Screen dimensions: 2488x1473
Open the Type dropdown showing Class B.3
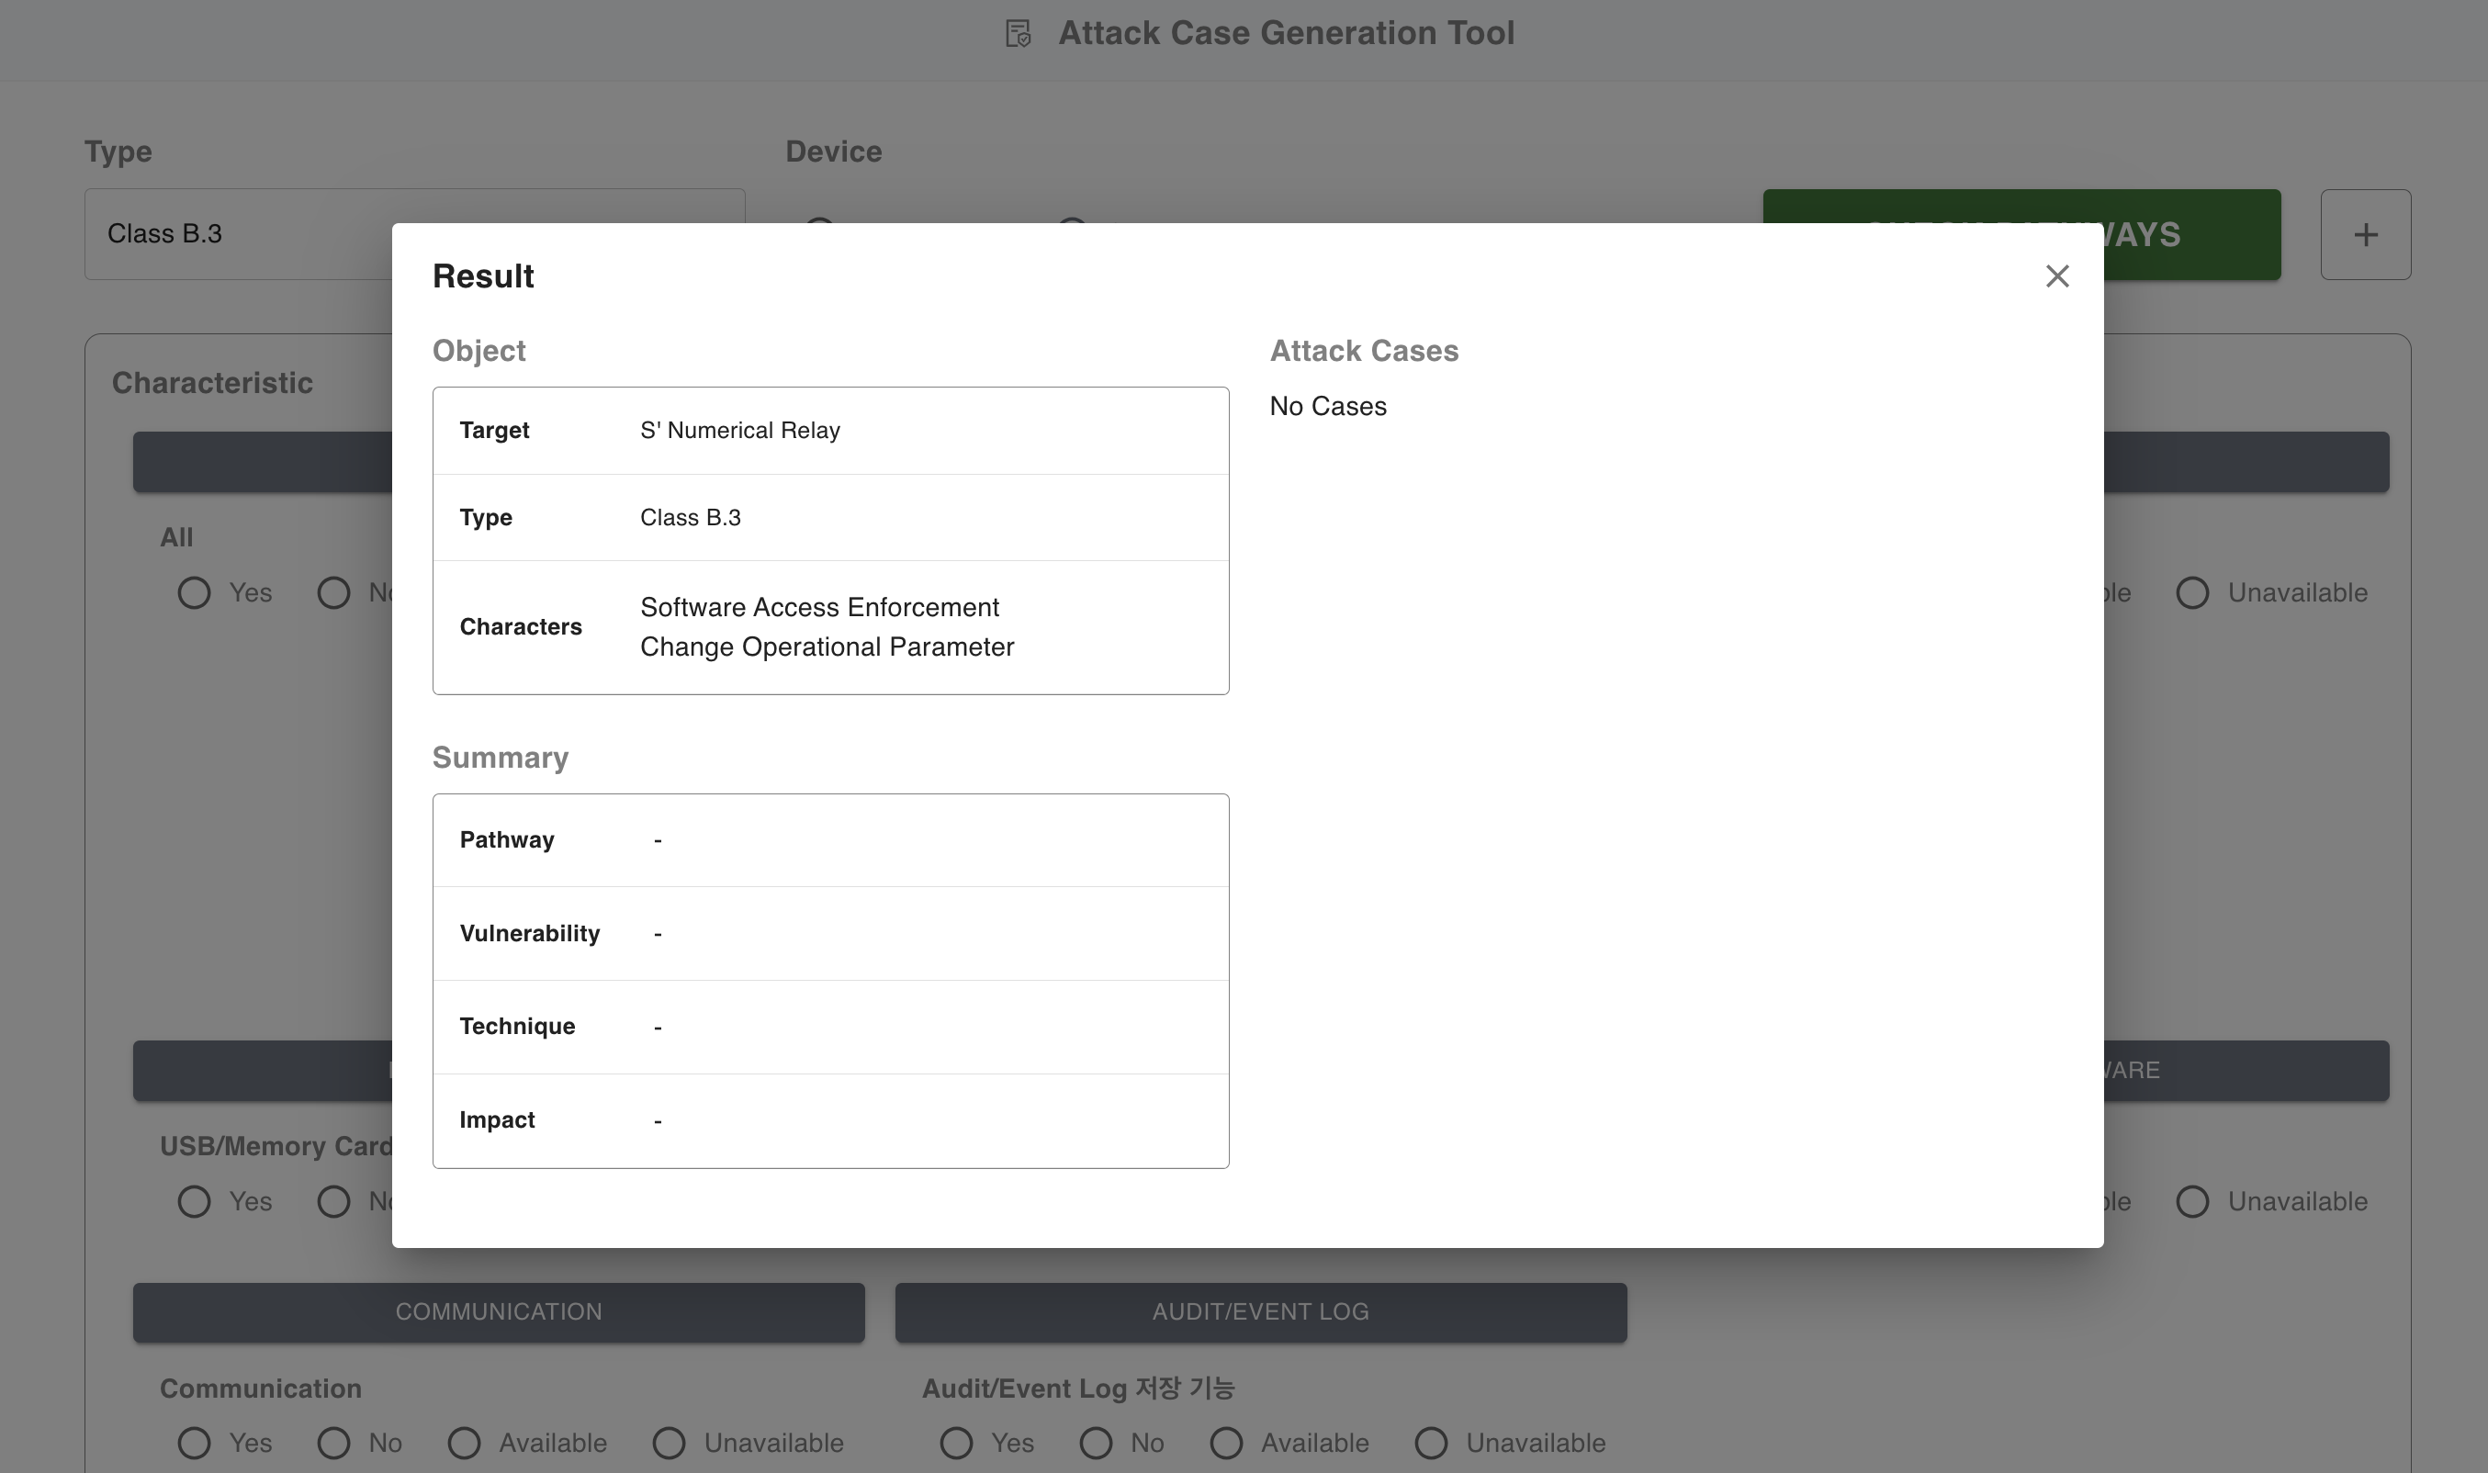238,234
